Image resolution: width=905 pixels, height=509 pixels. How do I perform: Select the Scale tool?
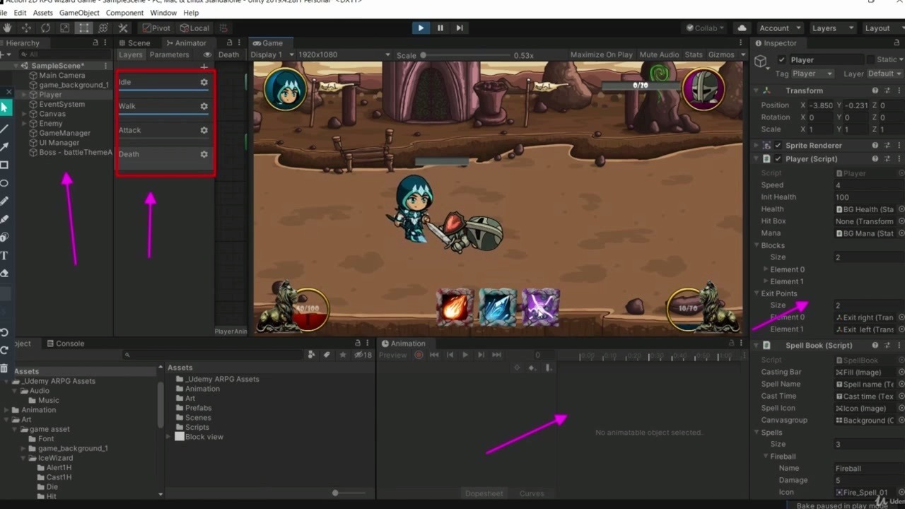coord(64,28)
